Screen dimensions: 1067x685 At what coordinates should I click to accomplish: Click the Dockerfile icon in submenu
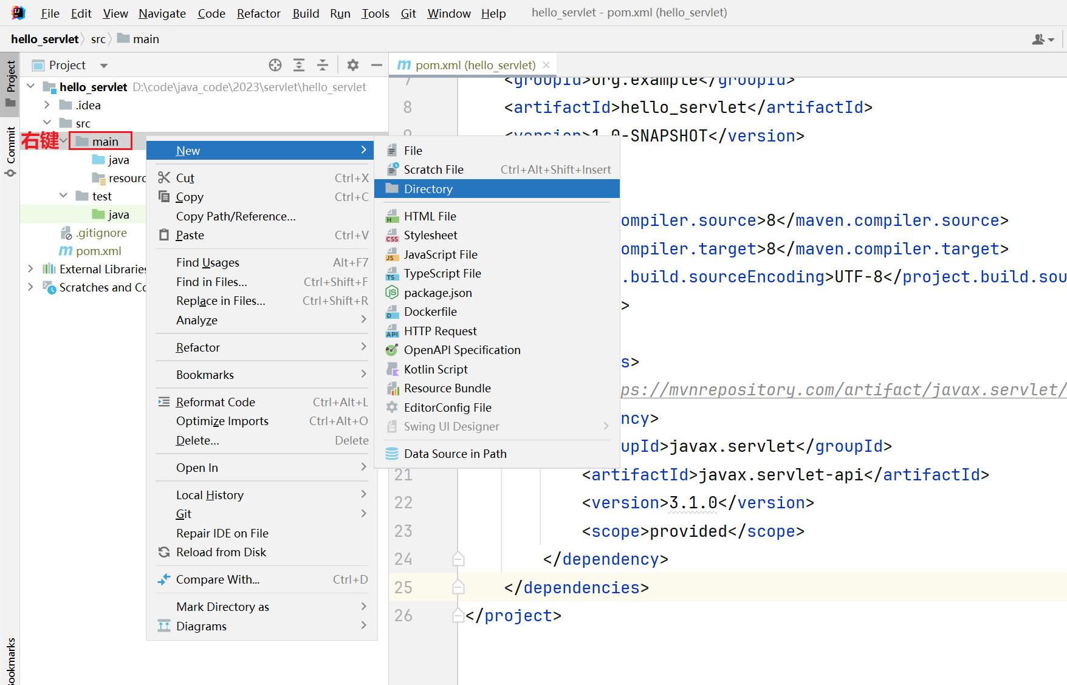tap(392, 312)
